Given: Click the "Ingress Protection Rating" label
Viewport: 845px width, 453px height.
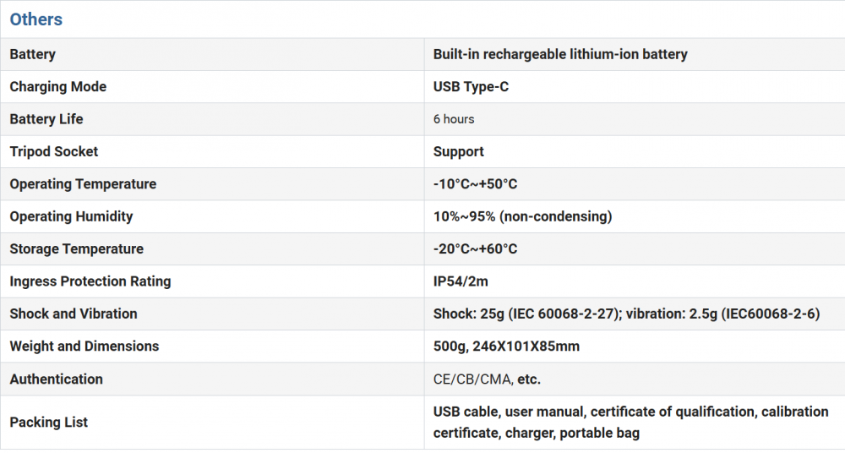Looking at the screenshot, I should pos(90,281).
